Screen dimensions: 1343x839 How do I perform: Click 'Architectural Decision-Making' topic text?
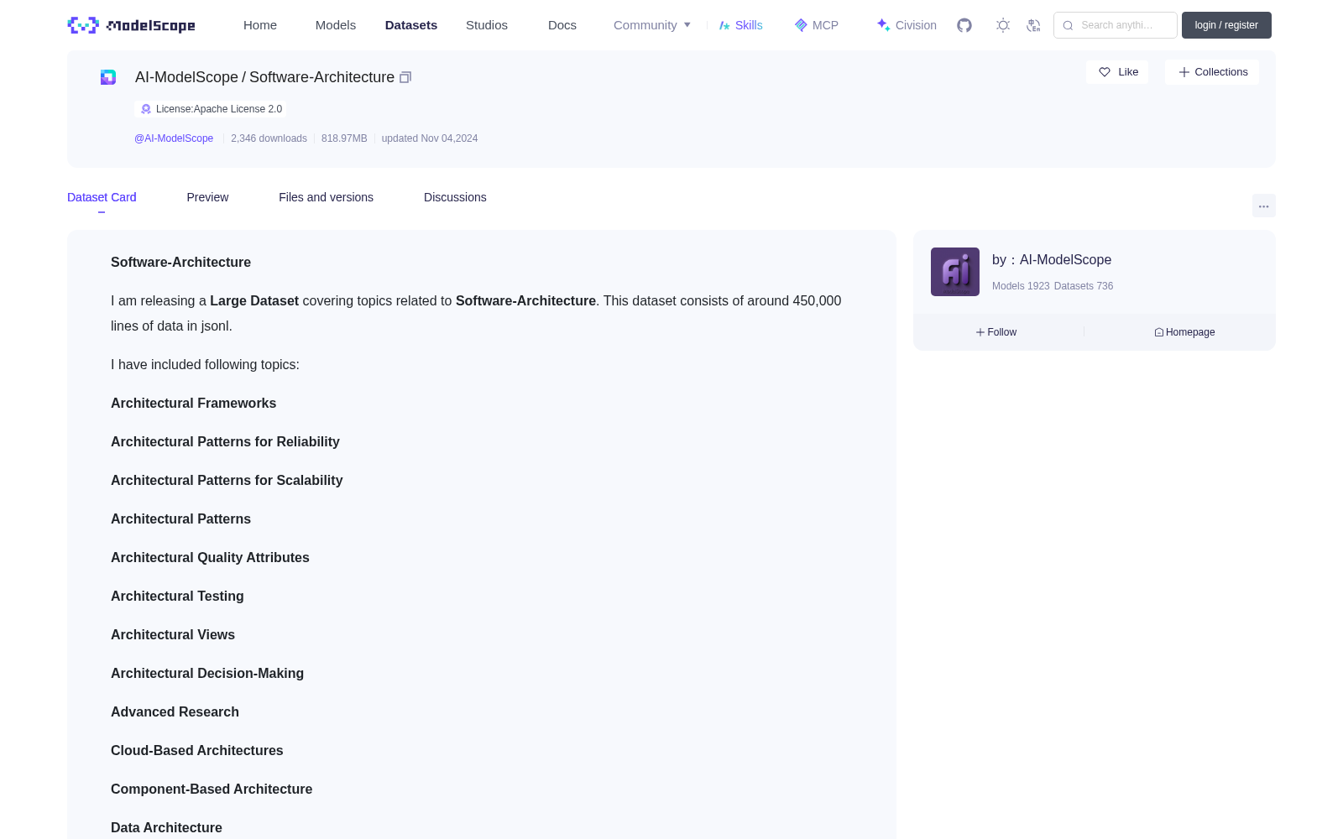pyautogui.click(x=207, y=674)
